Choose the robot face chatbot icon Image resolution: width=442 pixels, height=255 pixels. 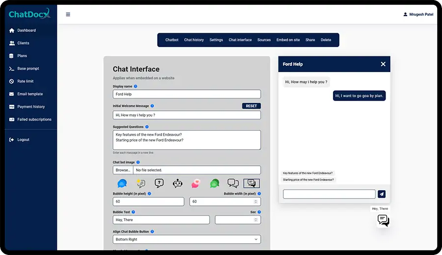(x=177, y=183)
